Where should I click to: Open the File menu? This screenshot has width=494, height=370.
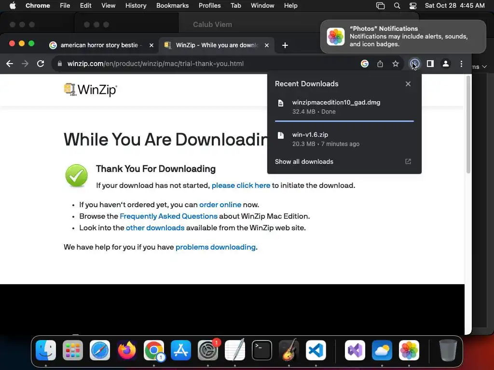pyautogui.click(x=65, y=6)
